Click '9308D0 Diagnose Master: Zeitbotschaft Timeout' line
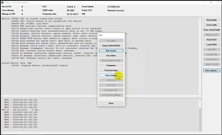Screen dimensions: 222x135 (40, 65)
